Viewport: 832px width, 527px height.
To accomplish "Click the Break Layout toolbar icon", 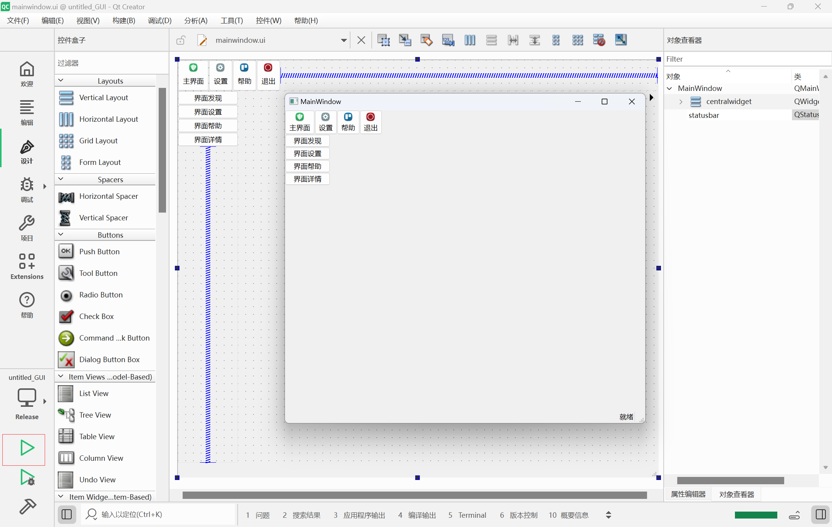I will tap(599, 40).
